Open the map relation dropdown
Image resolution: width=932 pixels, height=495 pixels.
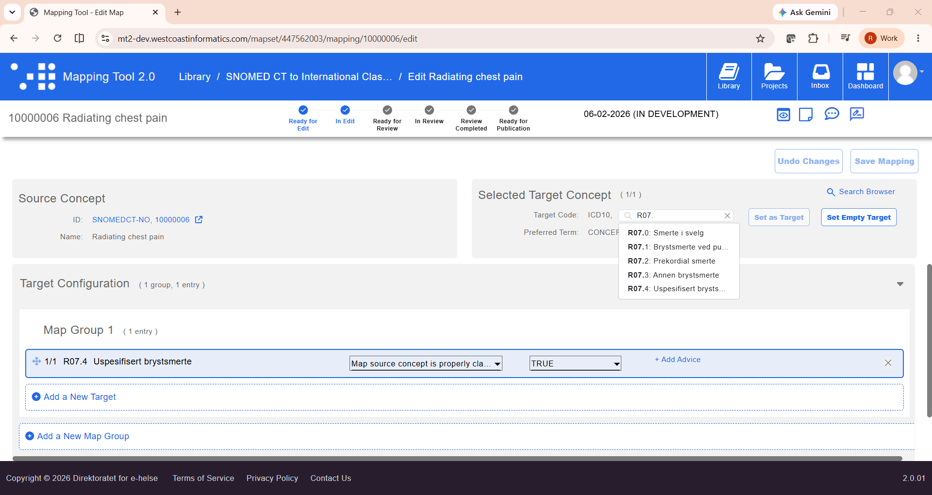[x=426, y=363]
